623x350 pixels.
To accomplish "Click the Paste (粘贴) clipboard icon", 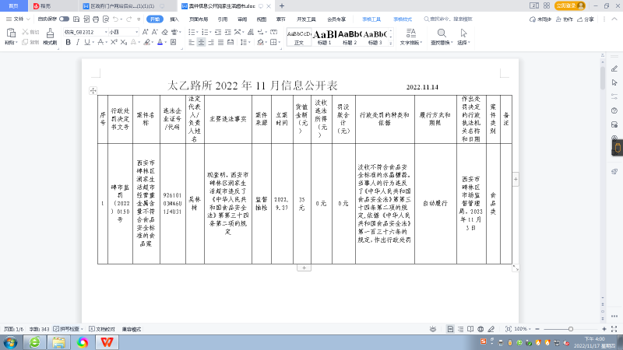I will (11, 35).
